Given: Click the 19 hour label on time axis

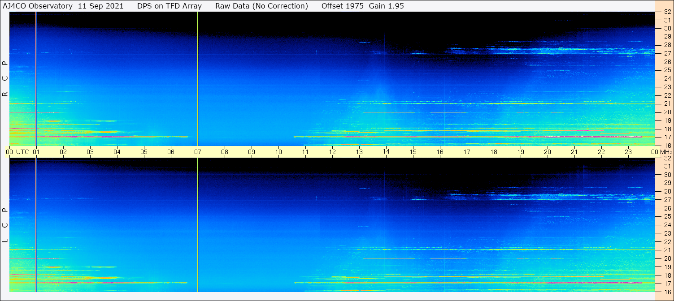Looking at the screenshot, I should (521, 152).
